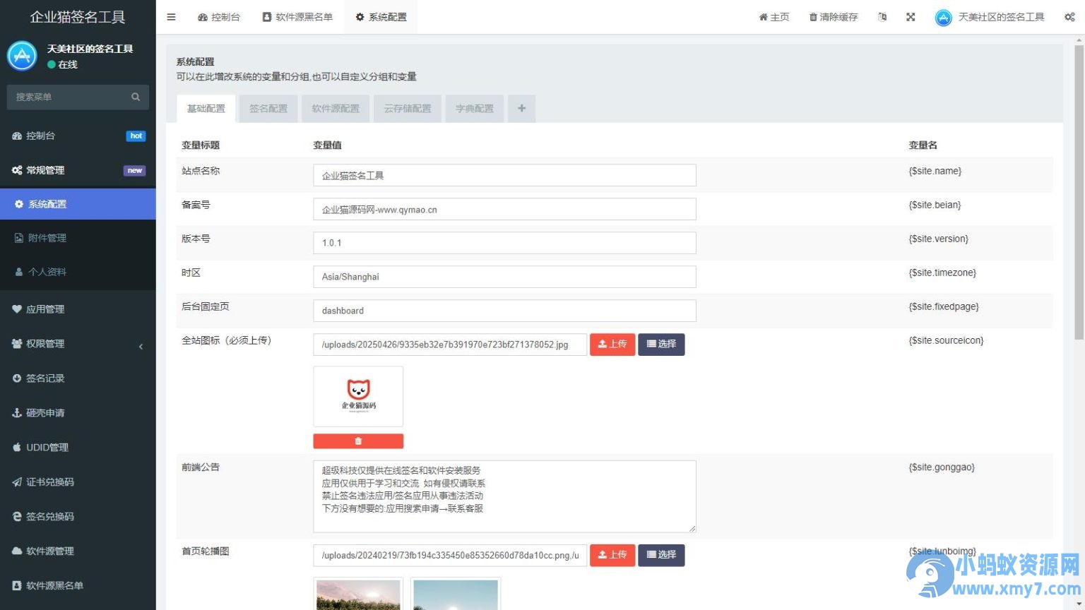This screenshot has height=610, width=1085.
Task: Edit the 版本号 input field
Action: 504,243
